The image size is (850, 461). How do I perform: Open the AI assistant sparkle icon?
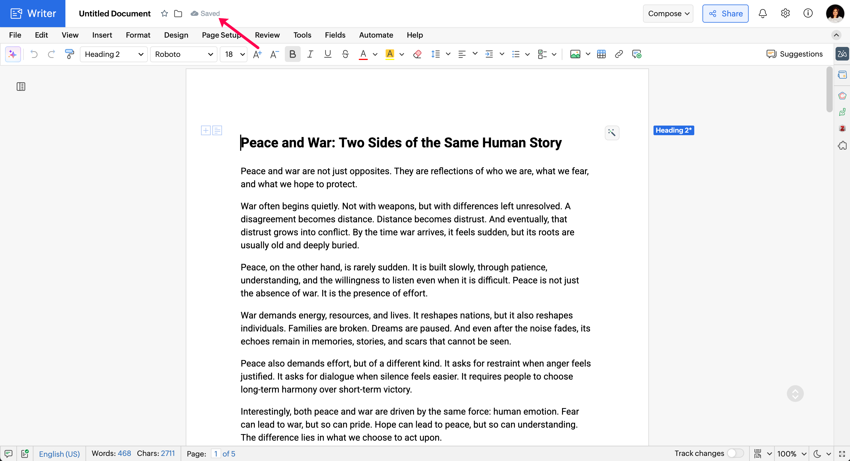[x=13, y=54]
